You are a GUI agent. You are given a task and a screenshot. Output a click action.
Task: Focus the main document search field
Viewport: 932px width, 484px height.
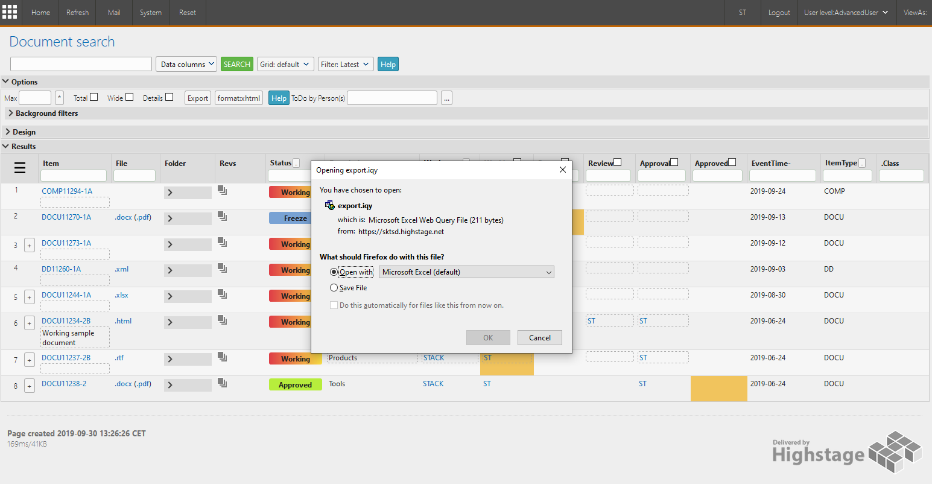click(81, 64)
